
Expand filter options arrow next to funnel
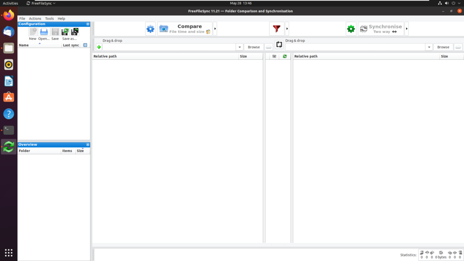[287, 29]
